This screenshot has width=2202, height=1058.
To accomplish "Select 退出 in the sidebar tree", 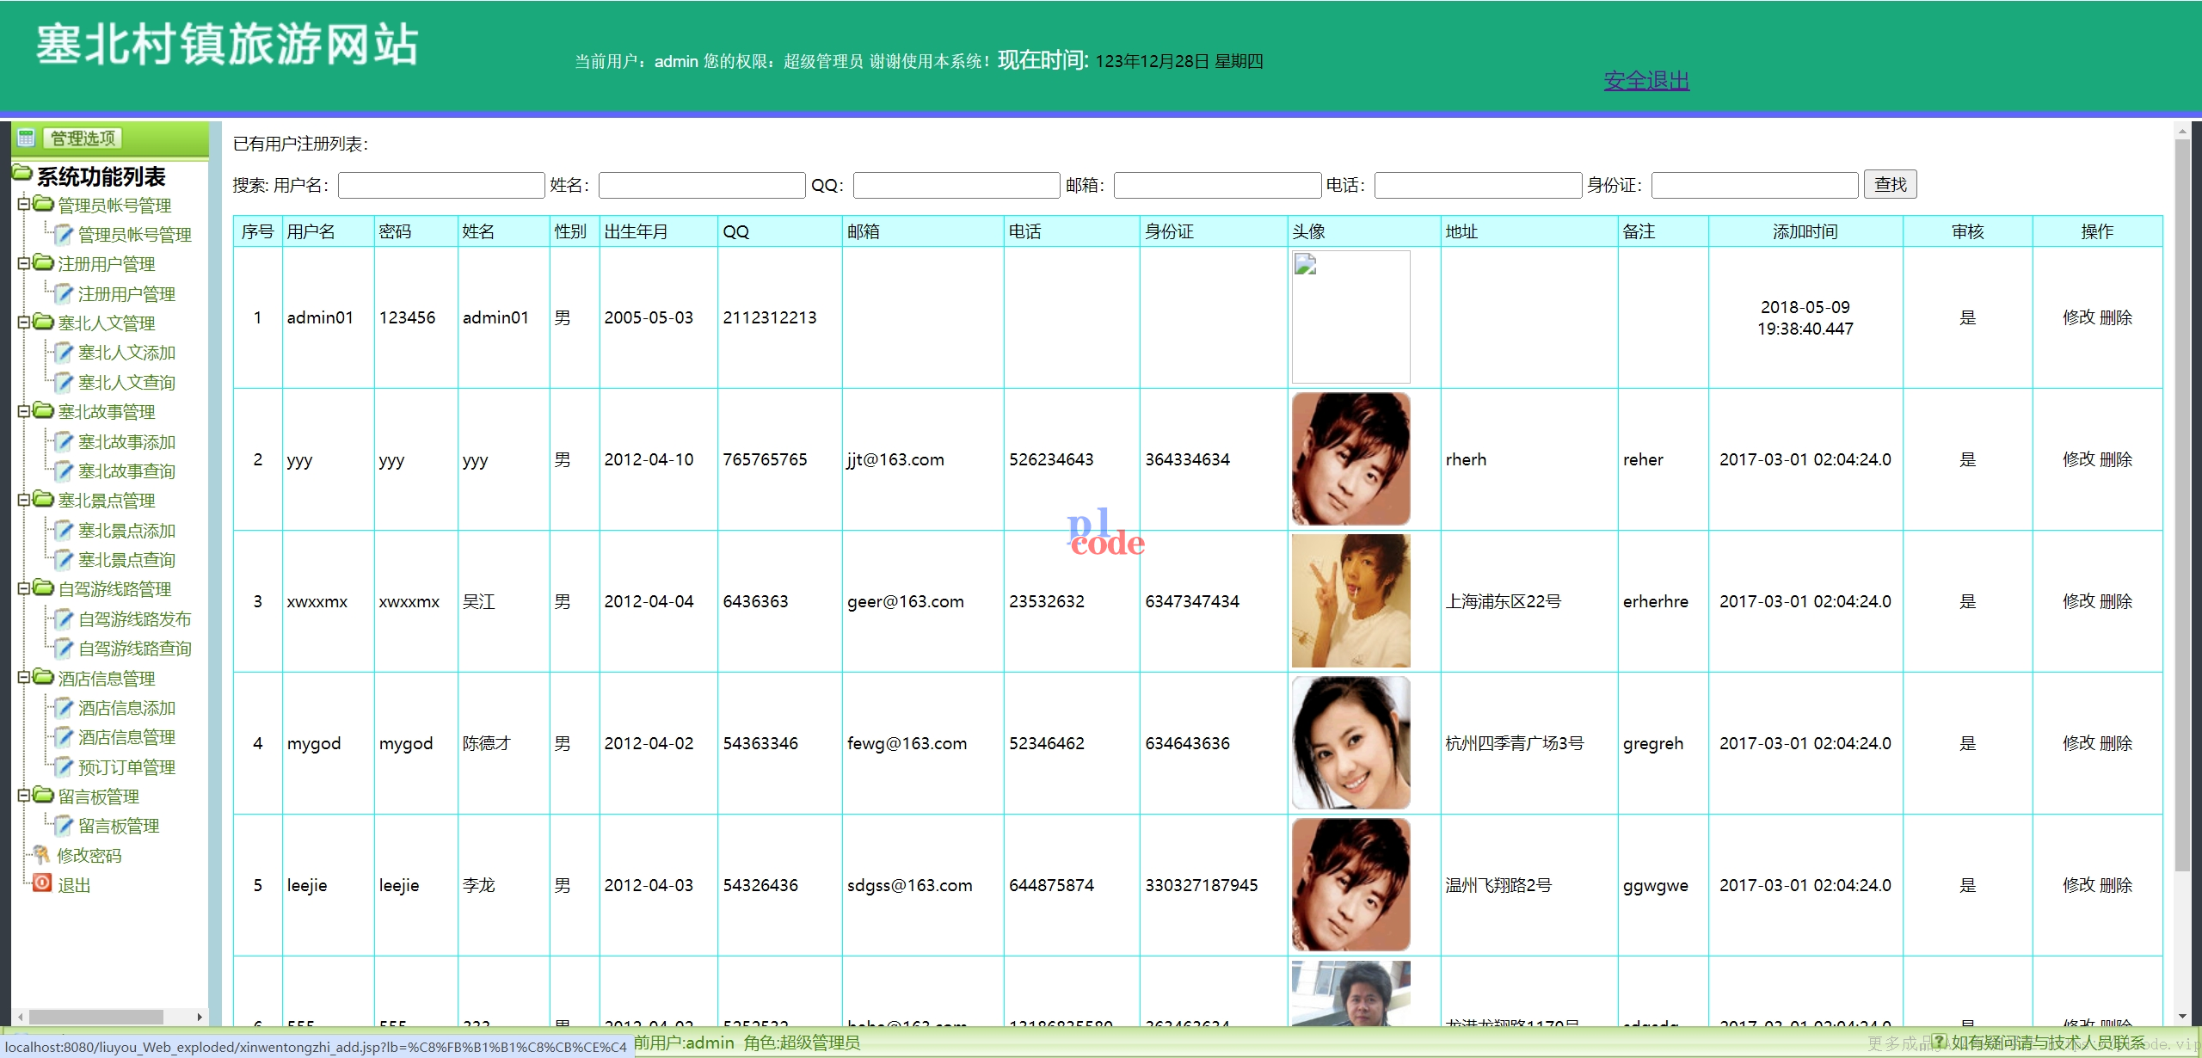I will 74,885.
